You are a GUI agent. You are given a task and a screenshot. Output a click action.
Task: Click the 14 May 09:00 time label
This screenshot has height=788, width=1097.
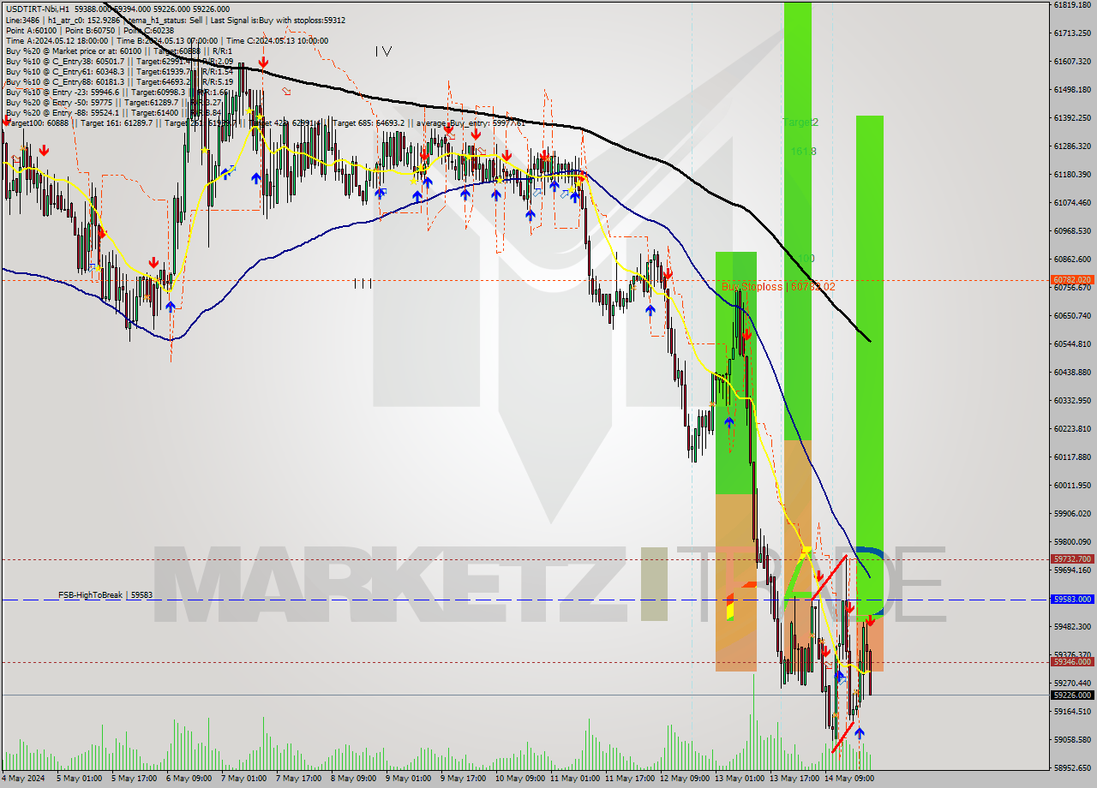(849, 779)
